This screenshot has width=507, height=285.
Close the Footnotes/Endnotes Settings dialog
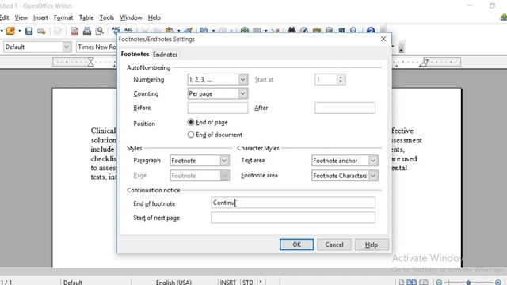tap(383, 39)
